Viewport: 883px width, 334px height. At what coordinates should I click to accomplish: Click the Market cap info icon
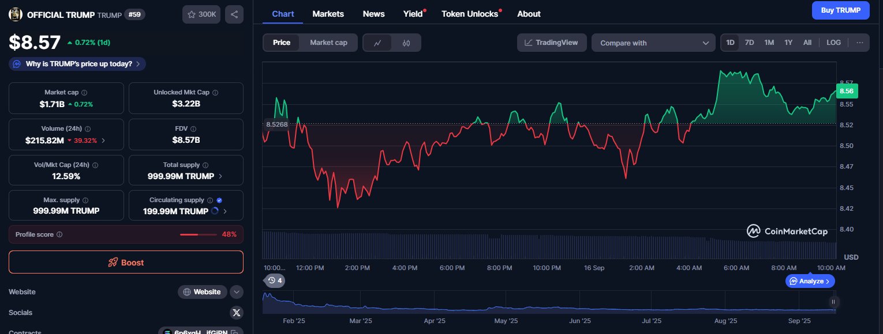(84, 93)
